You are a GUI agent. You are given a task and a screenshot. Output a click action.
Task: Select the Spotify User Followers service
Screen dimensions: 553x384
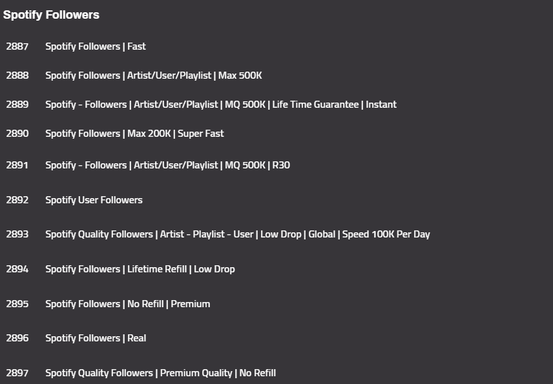[x=94, y=200]
